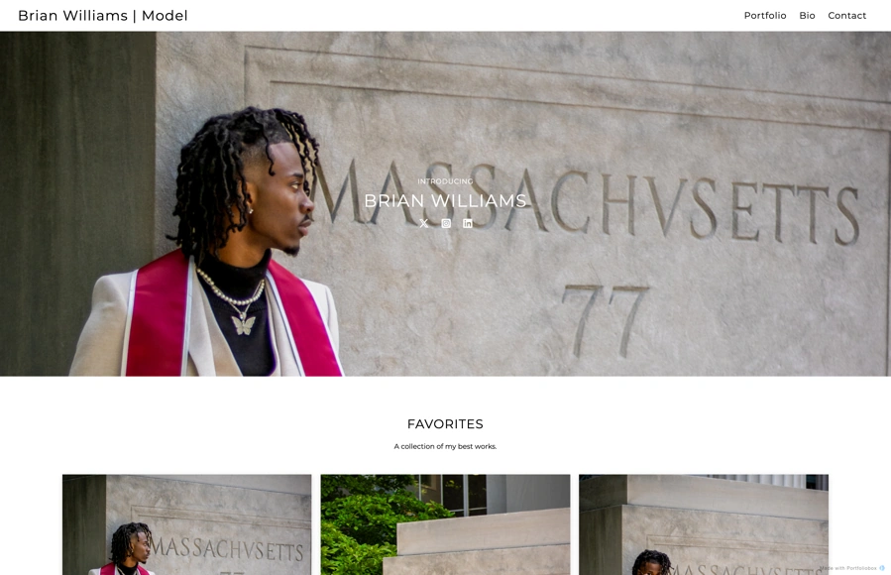Image resolution: width=891 pixels, height=575 pixels.
Task: Open the LinkedIn social icon
Action: pyautogui.click(x=468, y=223)
